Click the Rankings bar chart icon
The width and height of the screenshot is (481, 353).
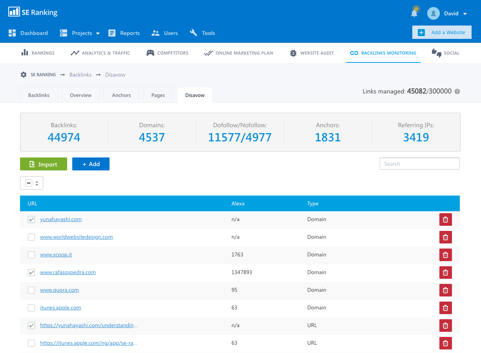25,53
